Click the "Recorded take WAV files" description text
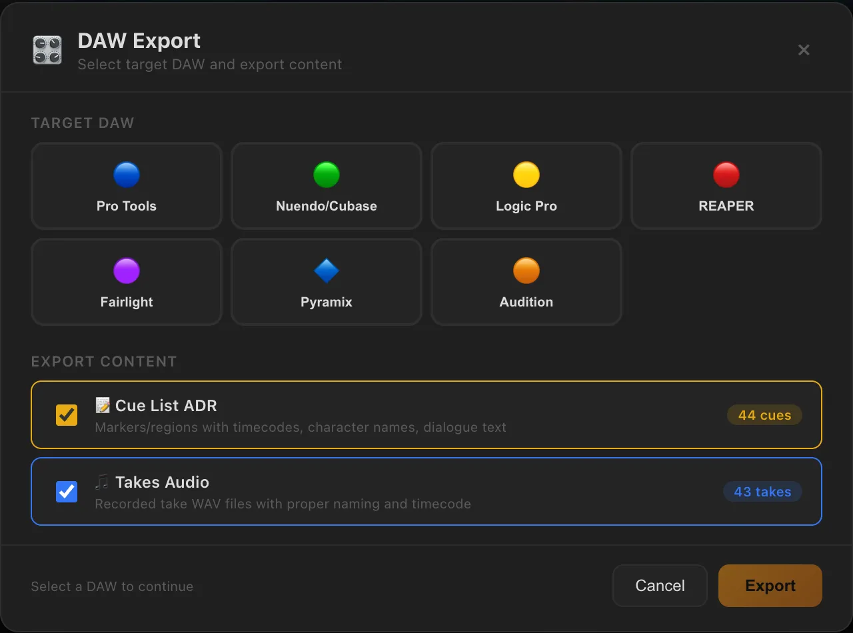Image resolution: width=853 pixels, height=633 pixels. (x=283, y=504)
